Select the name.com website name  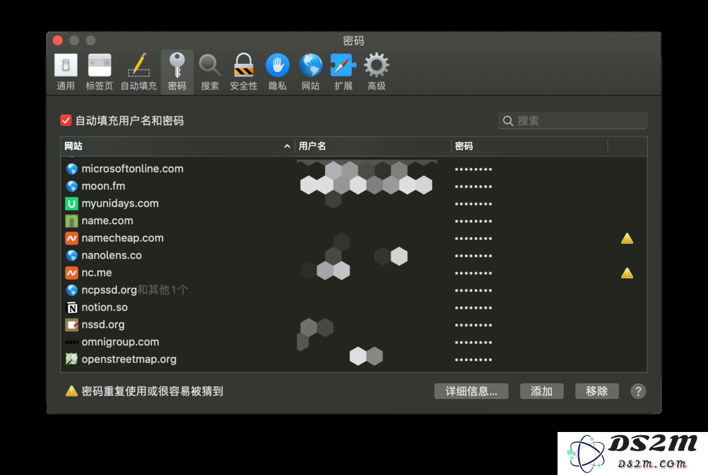click(x=107, y=221)
